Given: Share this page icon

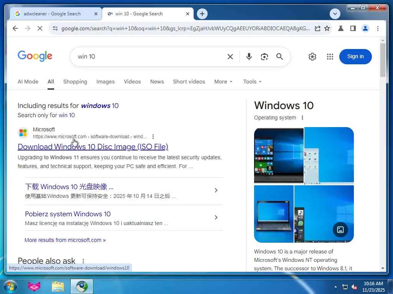Looking at the screenshot, I should (317, 28).
